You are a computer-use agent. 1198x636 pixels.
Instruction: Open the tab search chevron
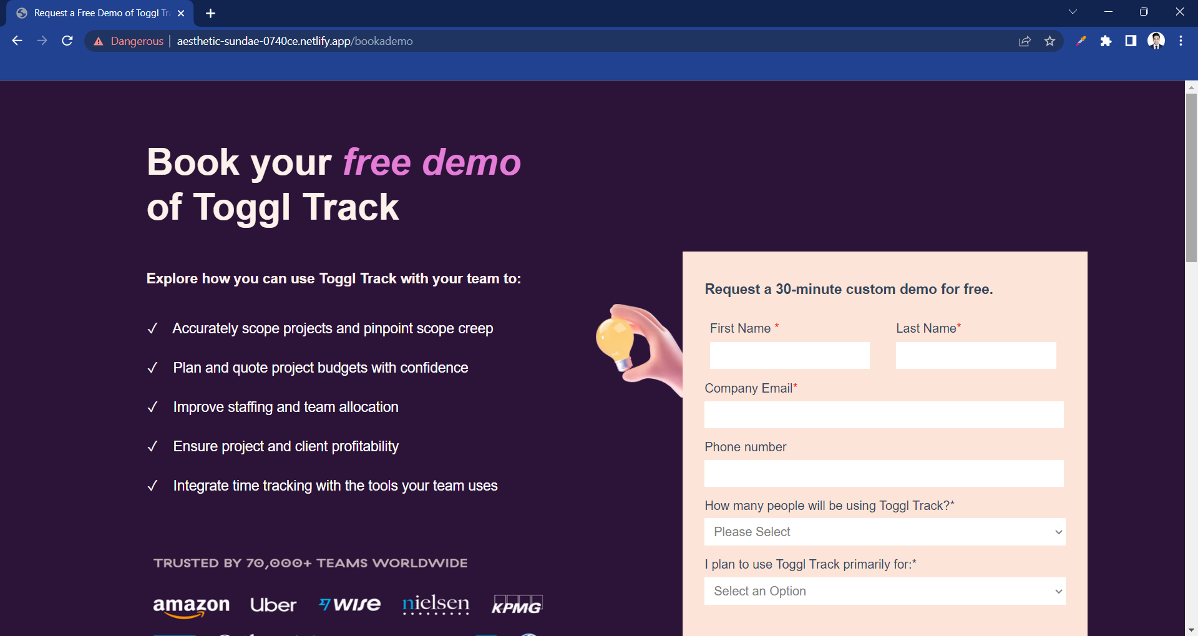(x=1073, y=12)
